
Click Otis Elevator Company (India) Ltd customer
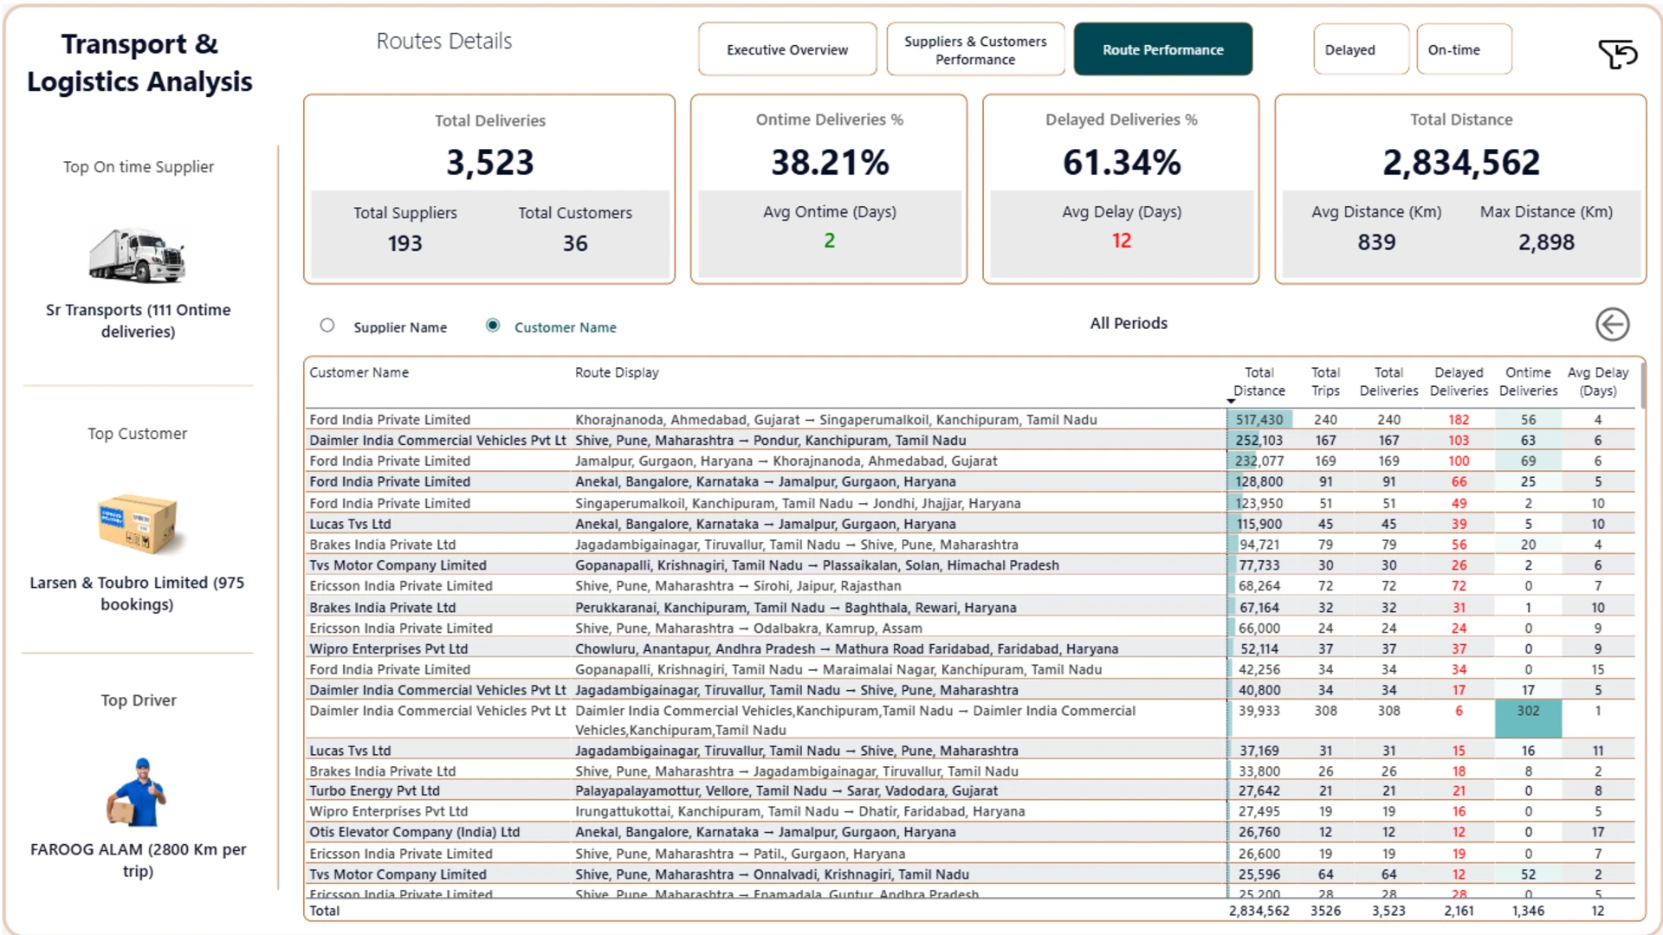[415, 833]
